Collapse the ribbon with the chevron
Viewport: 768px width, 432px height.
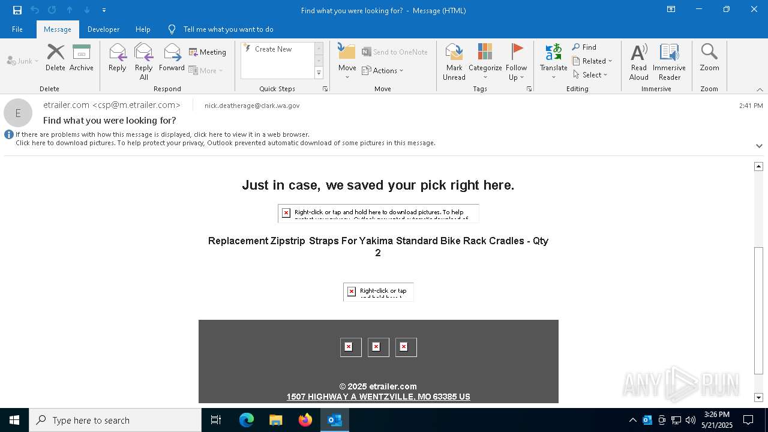pos(760,89)
